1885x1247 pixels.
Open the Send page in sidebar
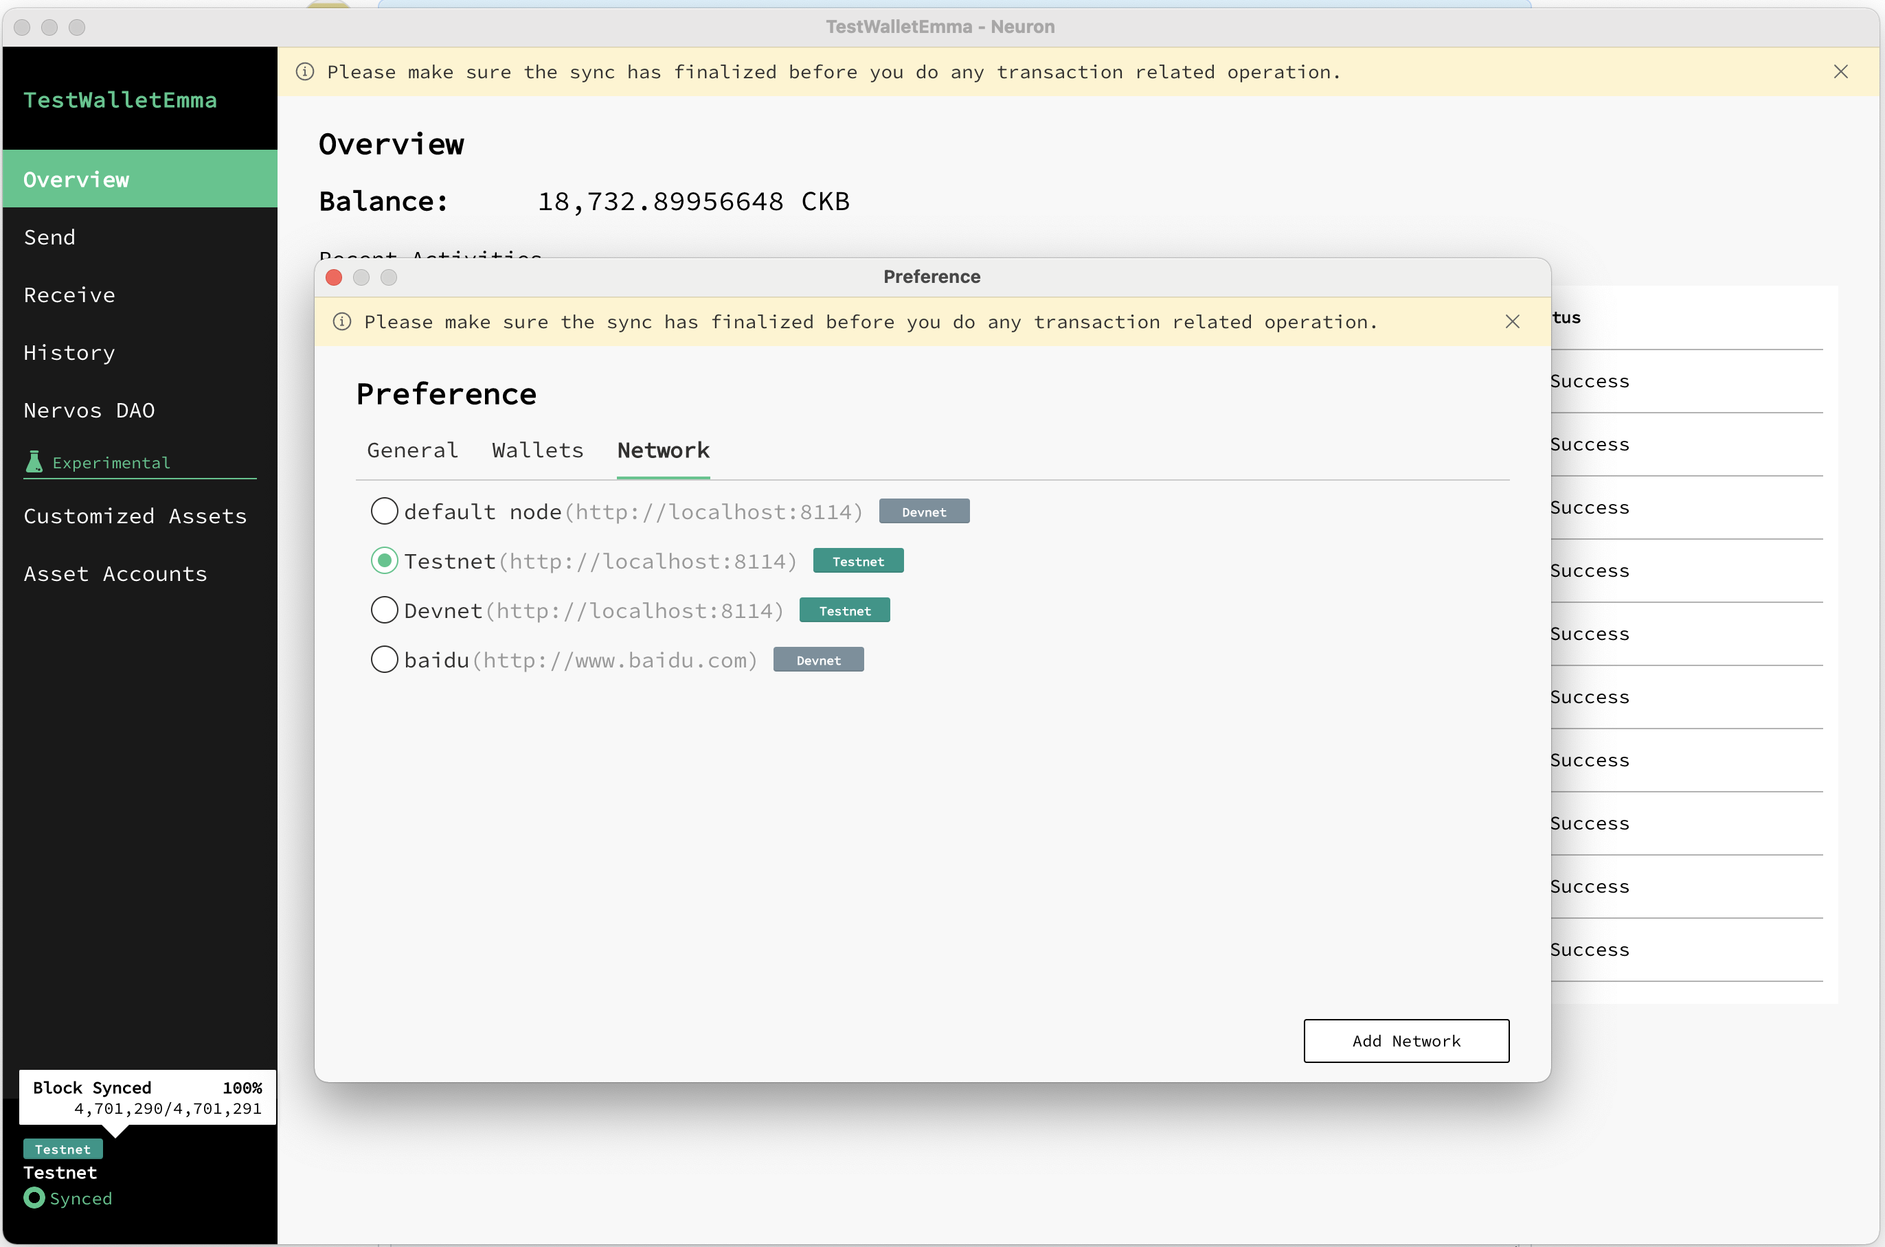tap(140, 237)
